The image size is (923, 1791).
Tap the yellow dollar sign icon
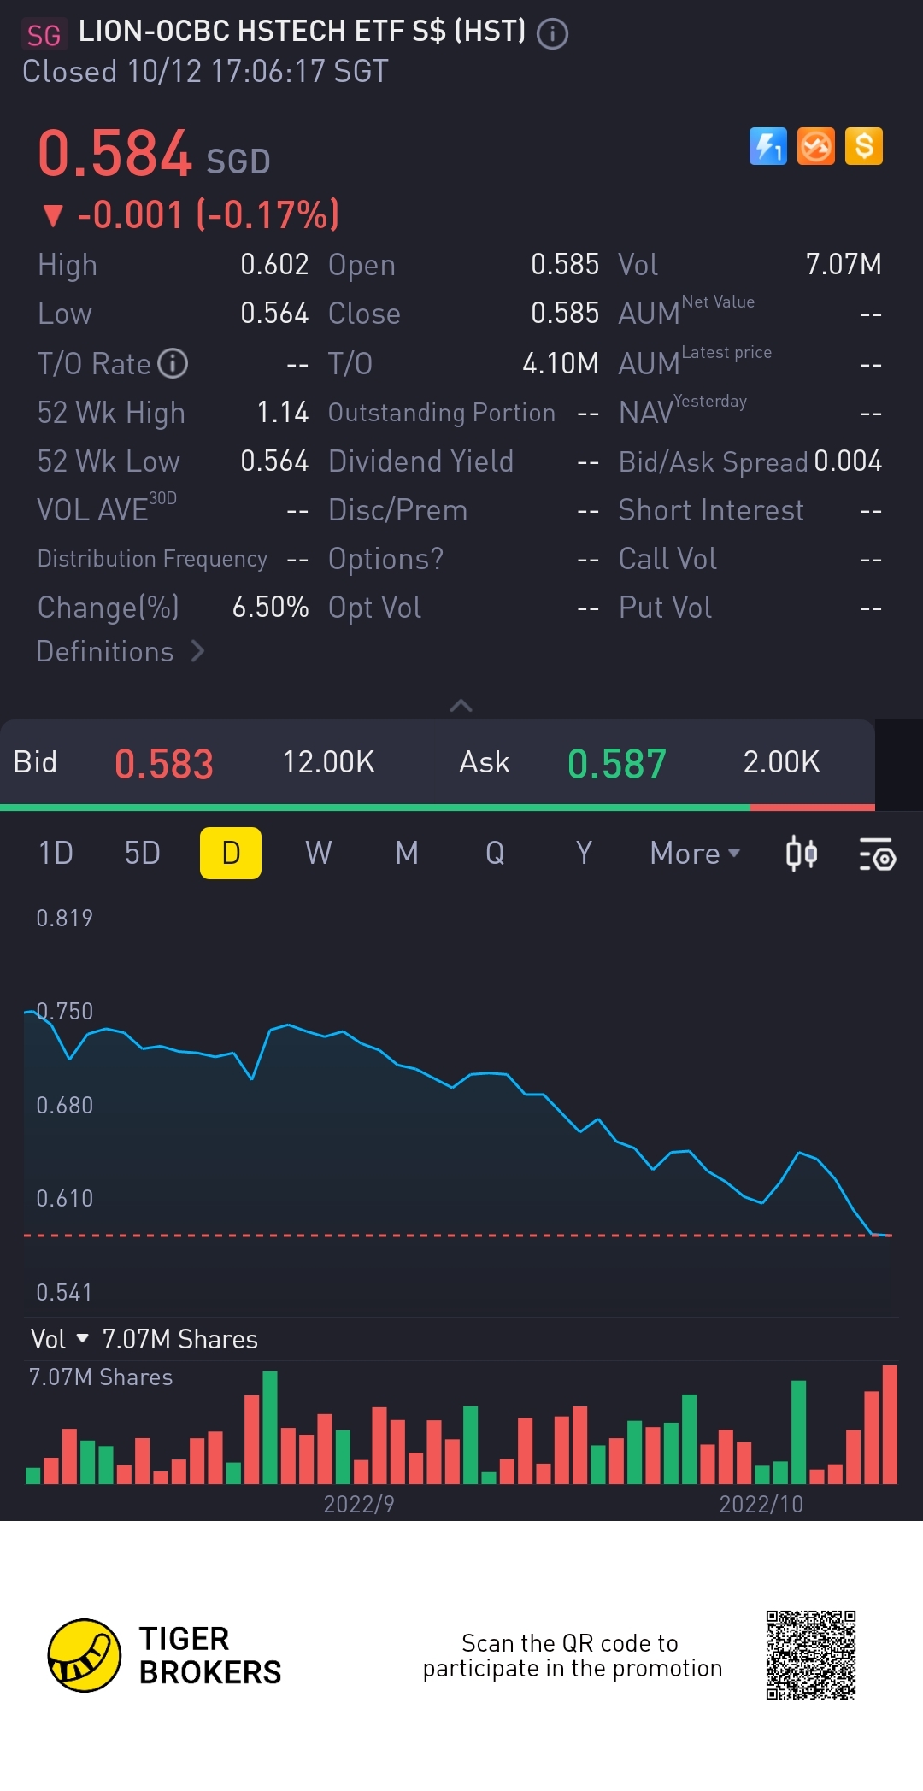pyautogui.click(x=863, y=146)
